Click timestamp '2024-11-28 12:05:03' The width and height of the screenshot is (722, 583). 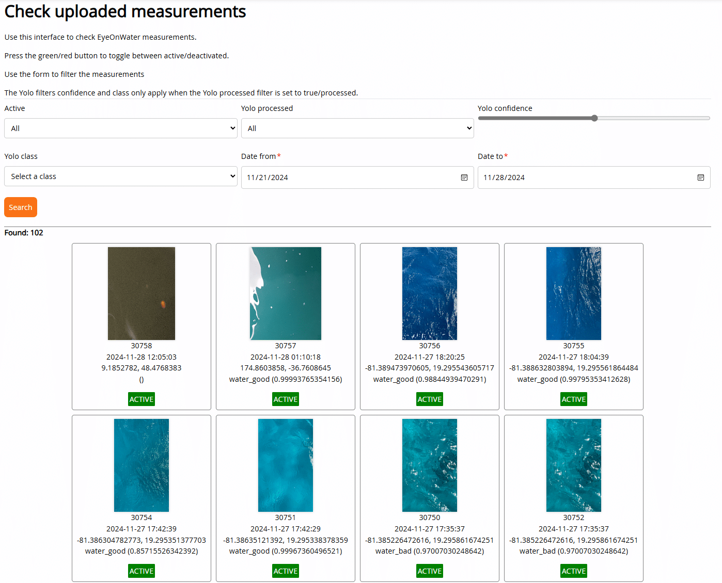tap(142, 357)
